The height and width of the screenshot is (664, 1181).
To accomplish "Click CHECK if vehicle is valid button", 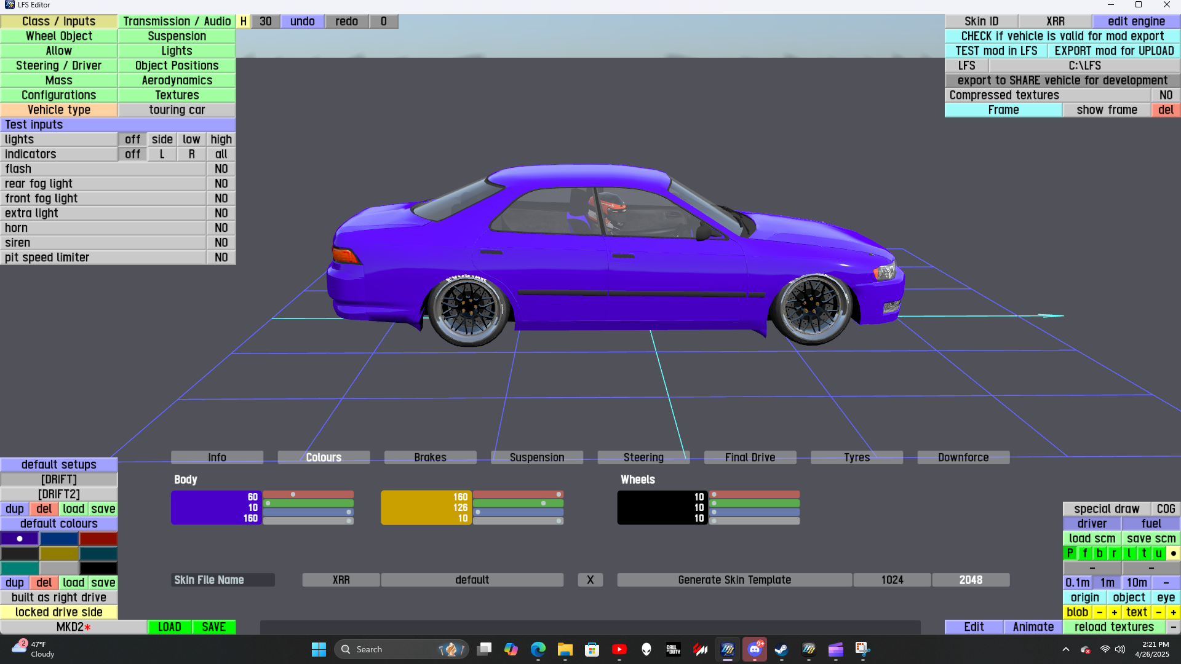I will [1062, 36].
